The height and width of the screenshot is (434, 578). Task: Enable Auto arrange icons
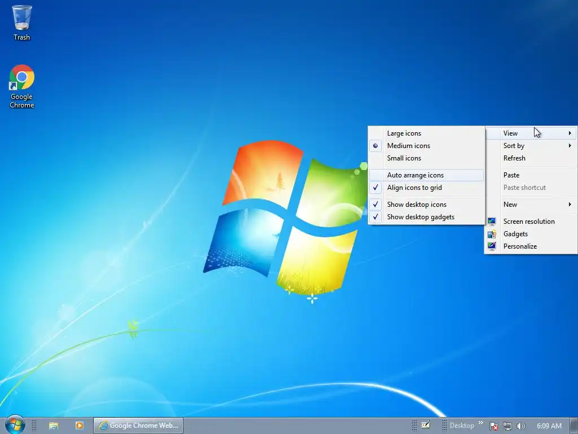click(x=427, y=175)
